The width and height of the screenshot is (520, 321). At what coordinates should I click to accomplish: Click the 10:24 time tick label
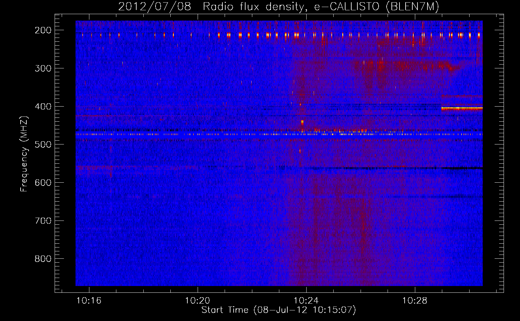tap(306, 300)
